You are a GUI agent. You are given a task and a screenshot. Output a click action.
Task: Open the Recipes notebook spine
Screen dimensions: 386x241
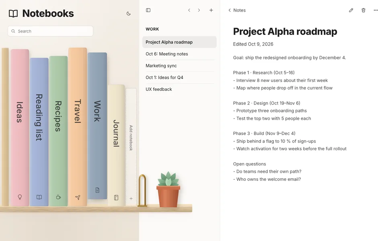pyautogui.click(x=58, y=131)
